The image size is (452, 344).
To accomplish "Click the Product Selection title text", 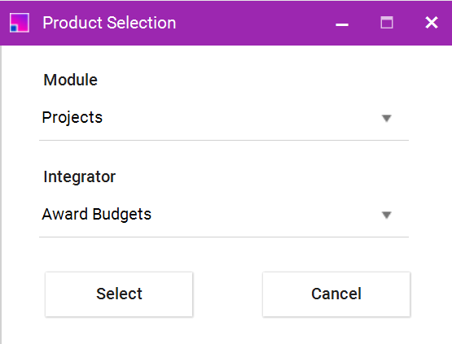I will coord(109,23).
